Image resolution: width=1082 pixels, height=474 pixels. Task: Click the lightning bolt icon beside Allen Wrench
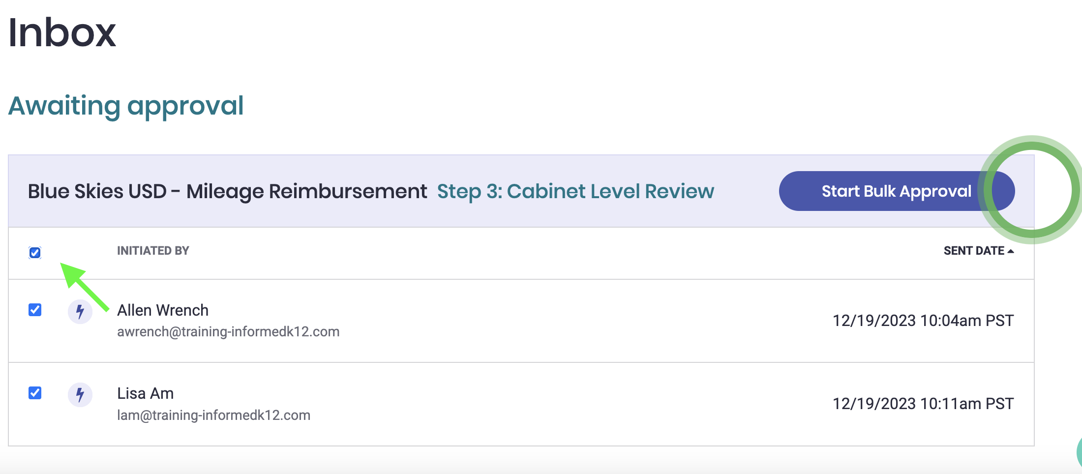point(80,312)
